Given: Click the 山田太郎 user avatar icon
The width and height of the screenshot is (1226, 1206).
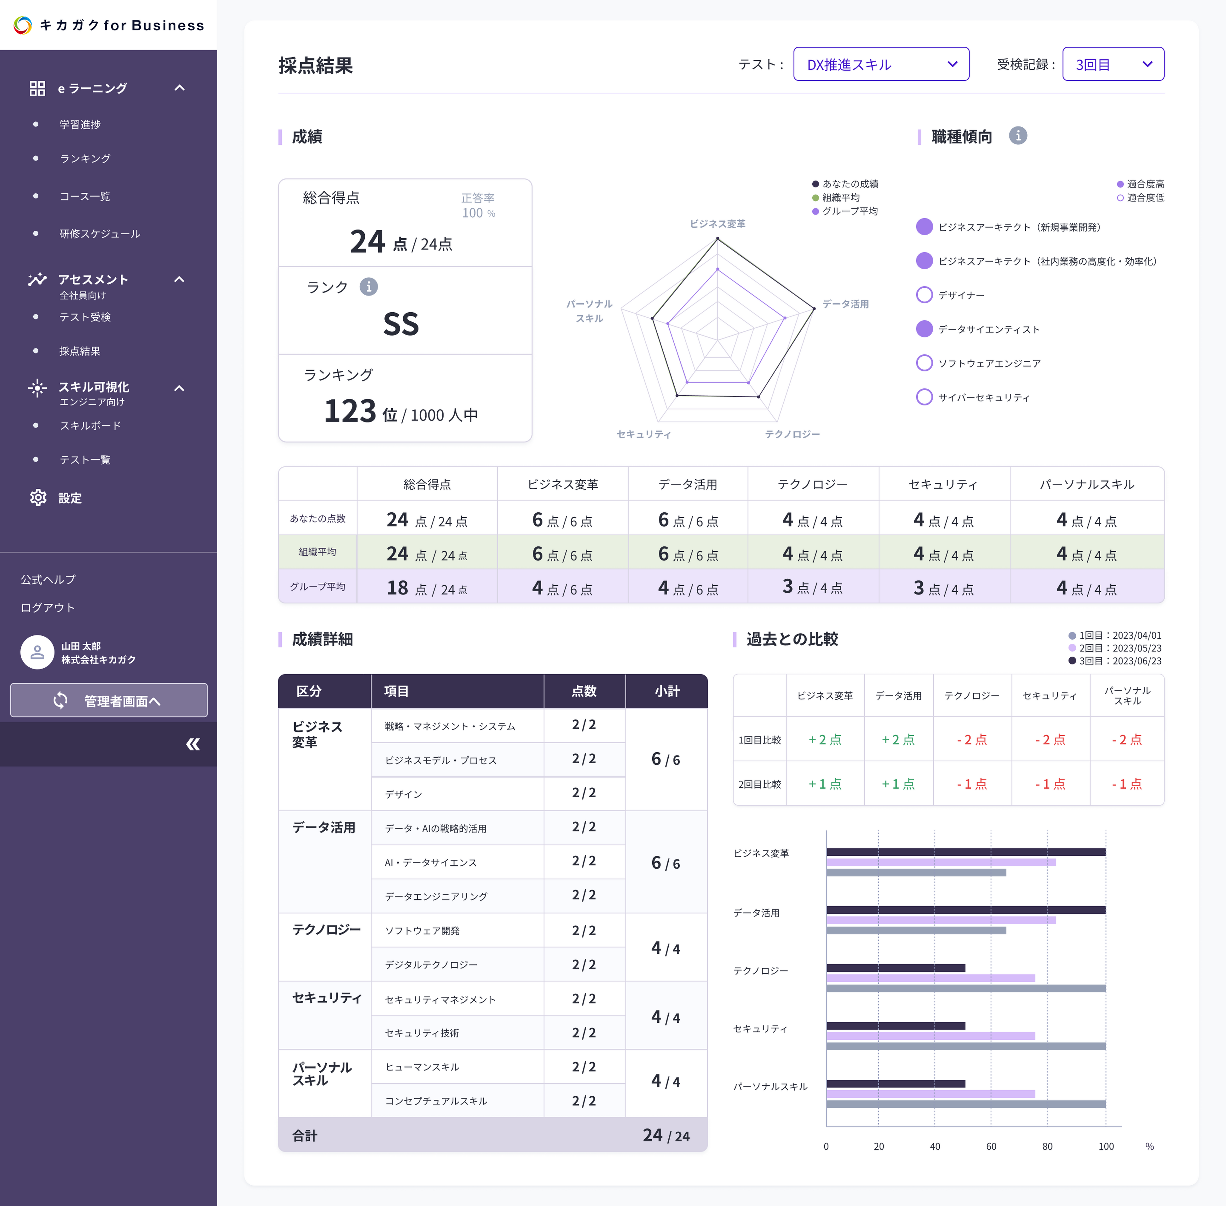Looking at the screenshot, I should pos(37,653).
